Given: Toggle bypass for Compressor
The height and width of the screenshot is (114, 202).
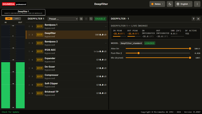Looking at the screenshot, I should coord(40,77).
